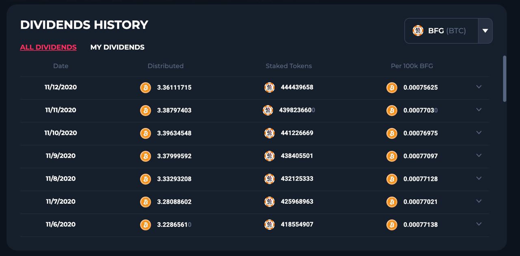The height and width of the screenshot is (256, 520).
Task: Click BFG chip icon in currency selector
Action: pos(418,30)
